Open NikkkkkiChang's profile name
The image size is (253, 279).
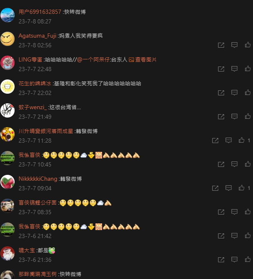(x=38, y=179)
